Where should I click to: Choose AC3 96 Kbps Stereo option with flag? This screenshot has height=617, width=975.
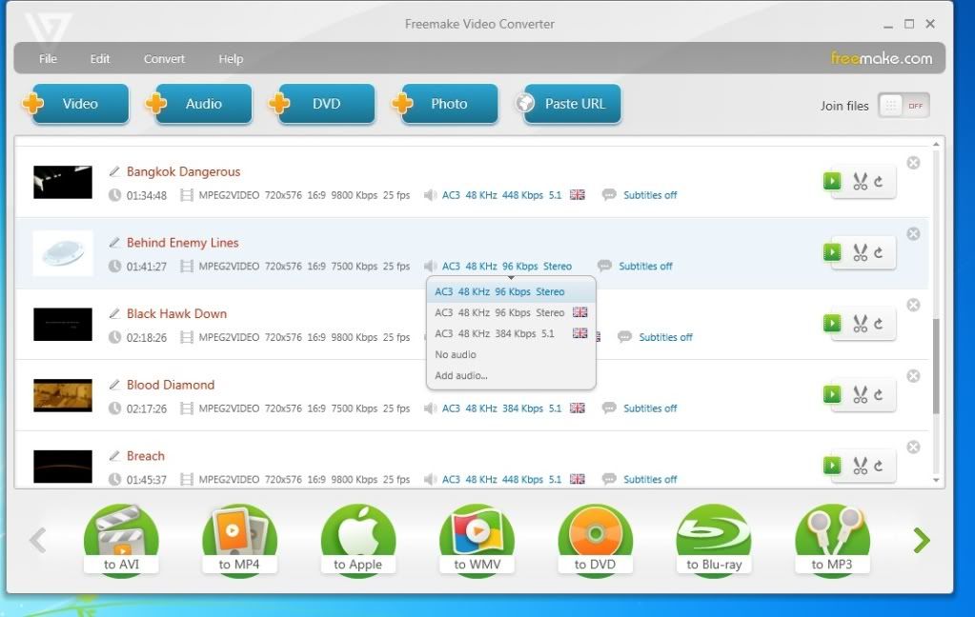pyautogui.click(x=511, y=312)
